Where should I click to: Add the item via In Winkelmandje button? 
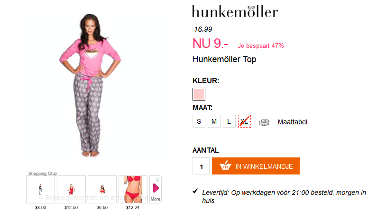(256, 166)
